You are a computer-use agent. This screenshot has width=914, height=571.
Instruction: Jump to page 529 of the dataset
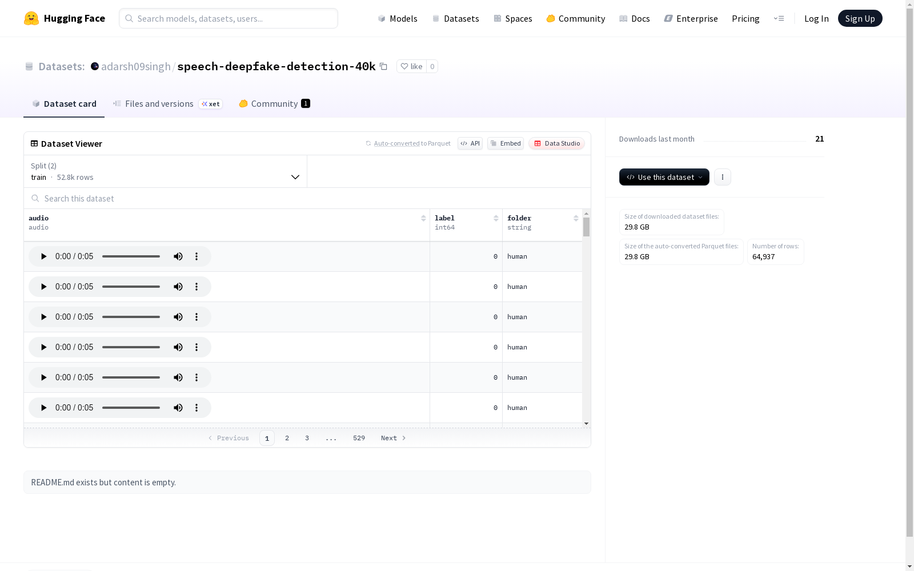coord(359,438)
